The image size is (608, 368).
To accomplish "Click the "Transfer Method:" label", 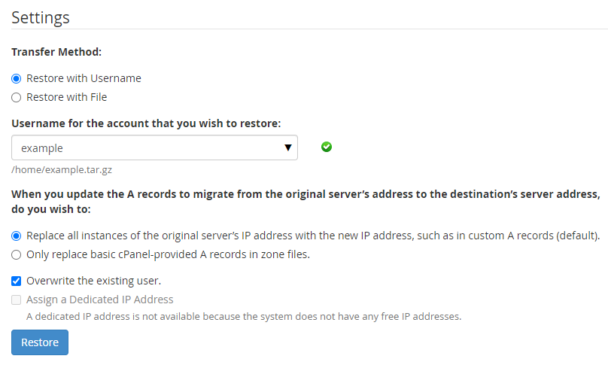I will [x=56, y=53].
